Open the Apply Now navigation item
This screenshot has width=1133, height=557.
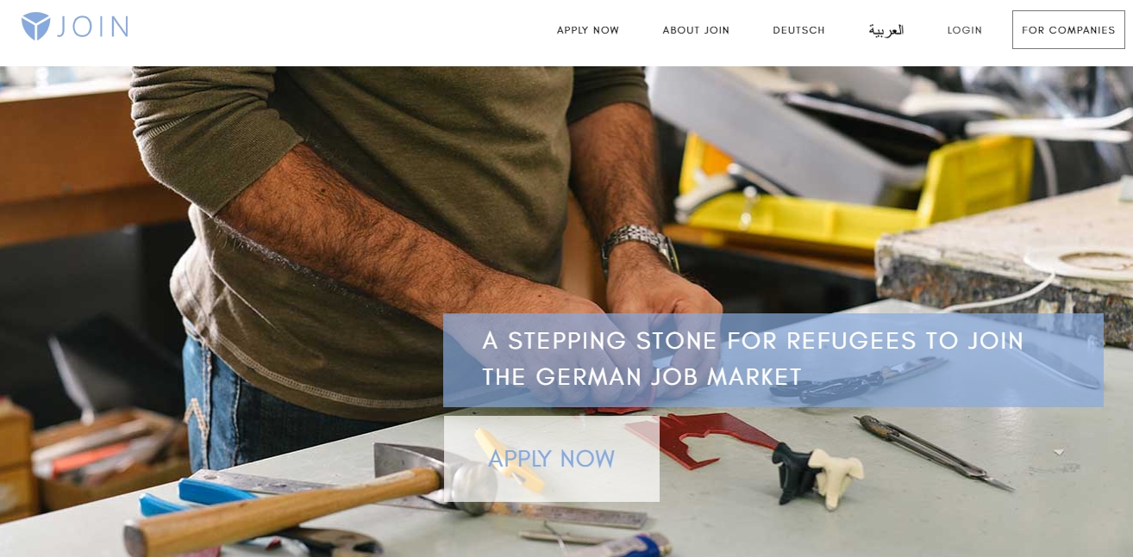tap(588, 30)
